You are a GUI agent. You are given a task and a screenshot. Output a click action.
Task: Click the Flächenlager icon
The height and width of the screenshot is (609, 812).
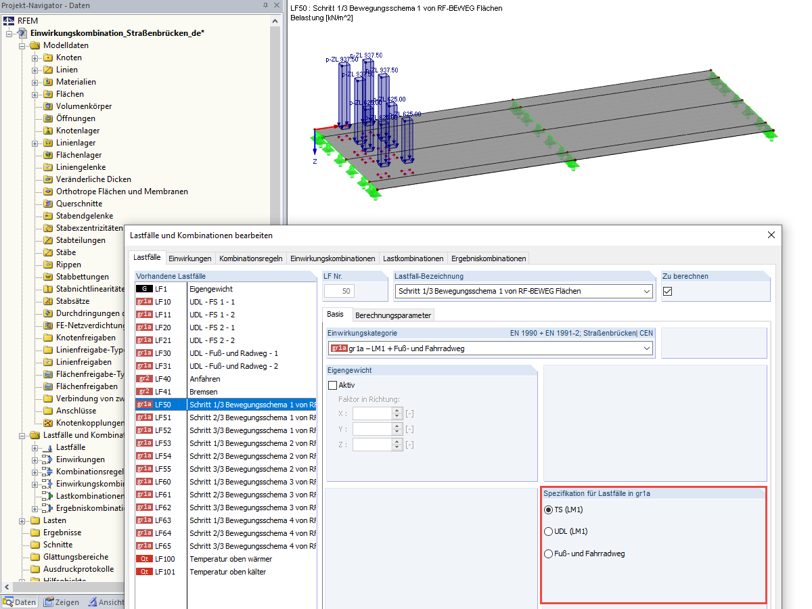[48, 155]
